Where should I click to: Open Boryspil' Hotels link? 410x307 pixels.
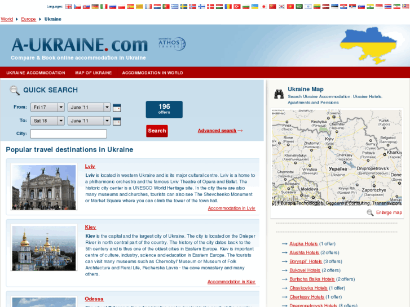coord(306,261)
